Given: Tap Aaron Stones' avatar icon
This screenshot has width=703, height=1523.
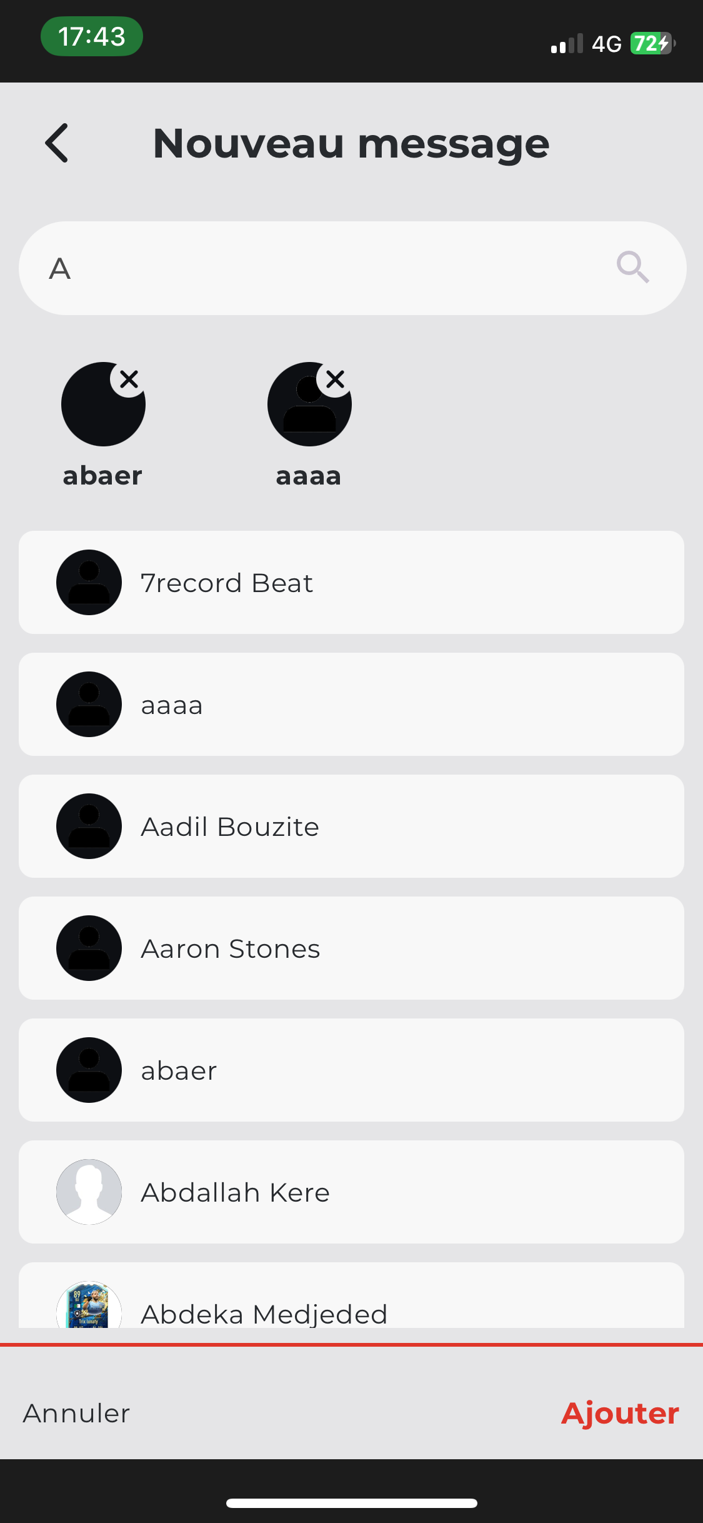Looking at the screenshot, I should click(x=89, y=948).
